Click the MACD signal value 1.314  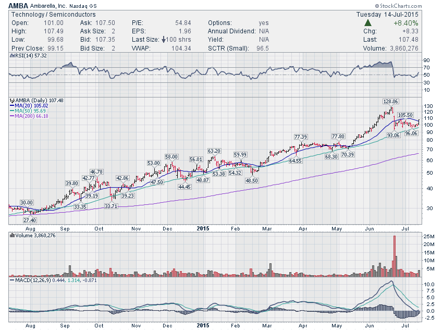pos(73,280)
